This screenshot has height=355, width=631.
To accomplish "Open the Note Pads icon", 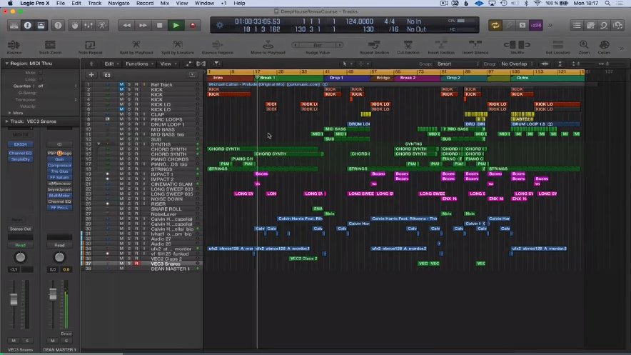I will tap(591, 26).
